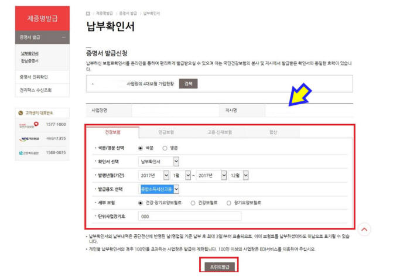Select the 영문 radio button

(165, 148)
